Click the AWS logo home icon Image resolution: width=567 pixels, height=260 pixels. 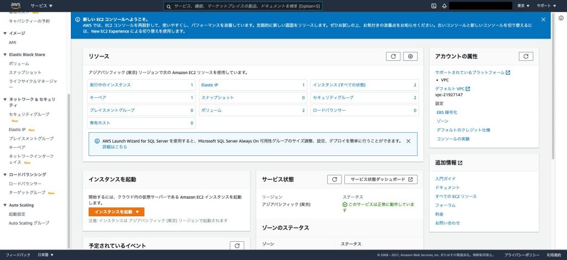(16, 6)
